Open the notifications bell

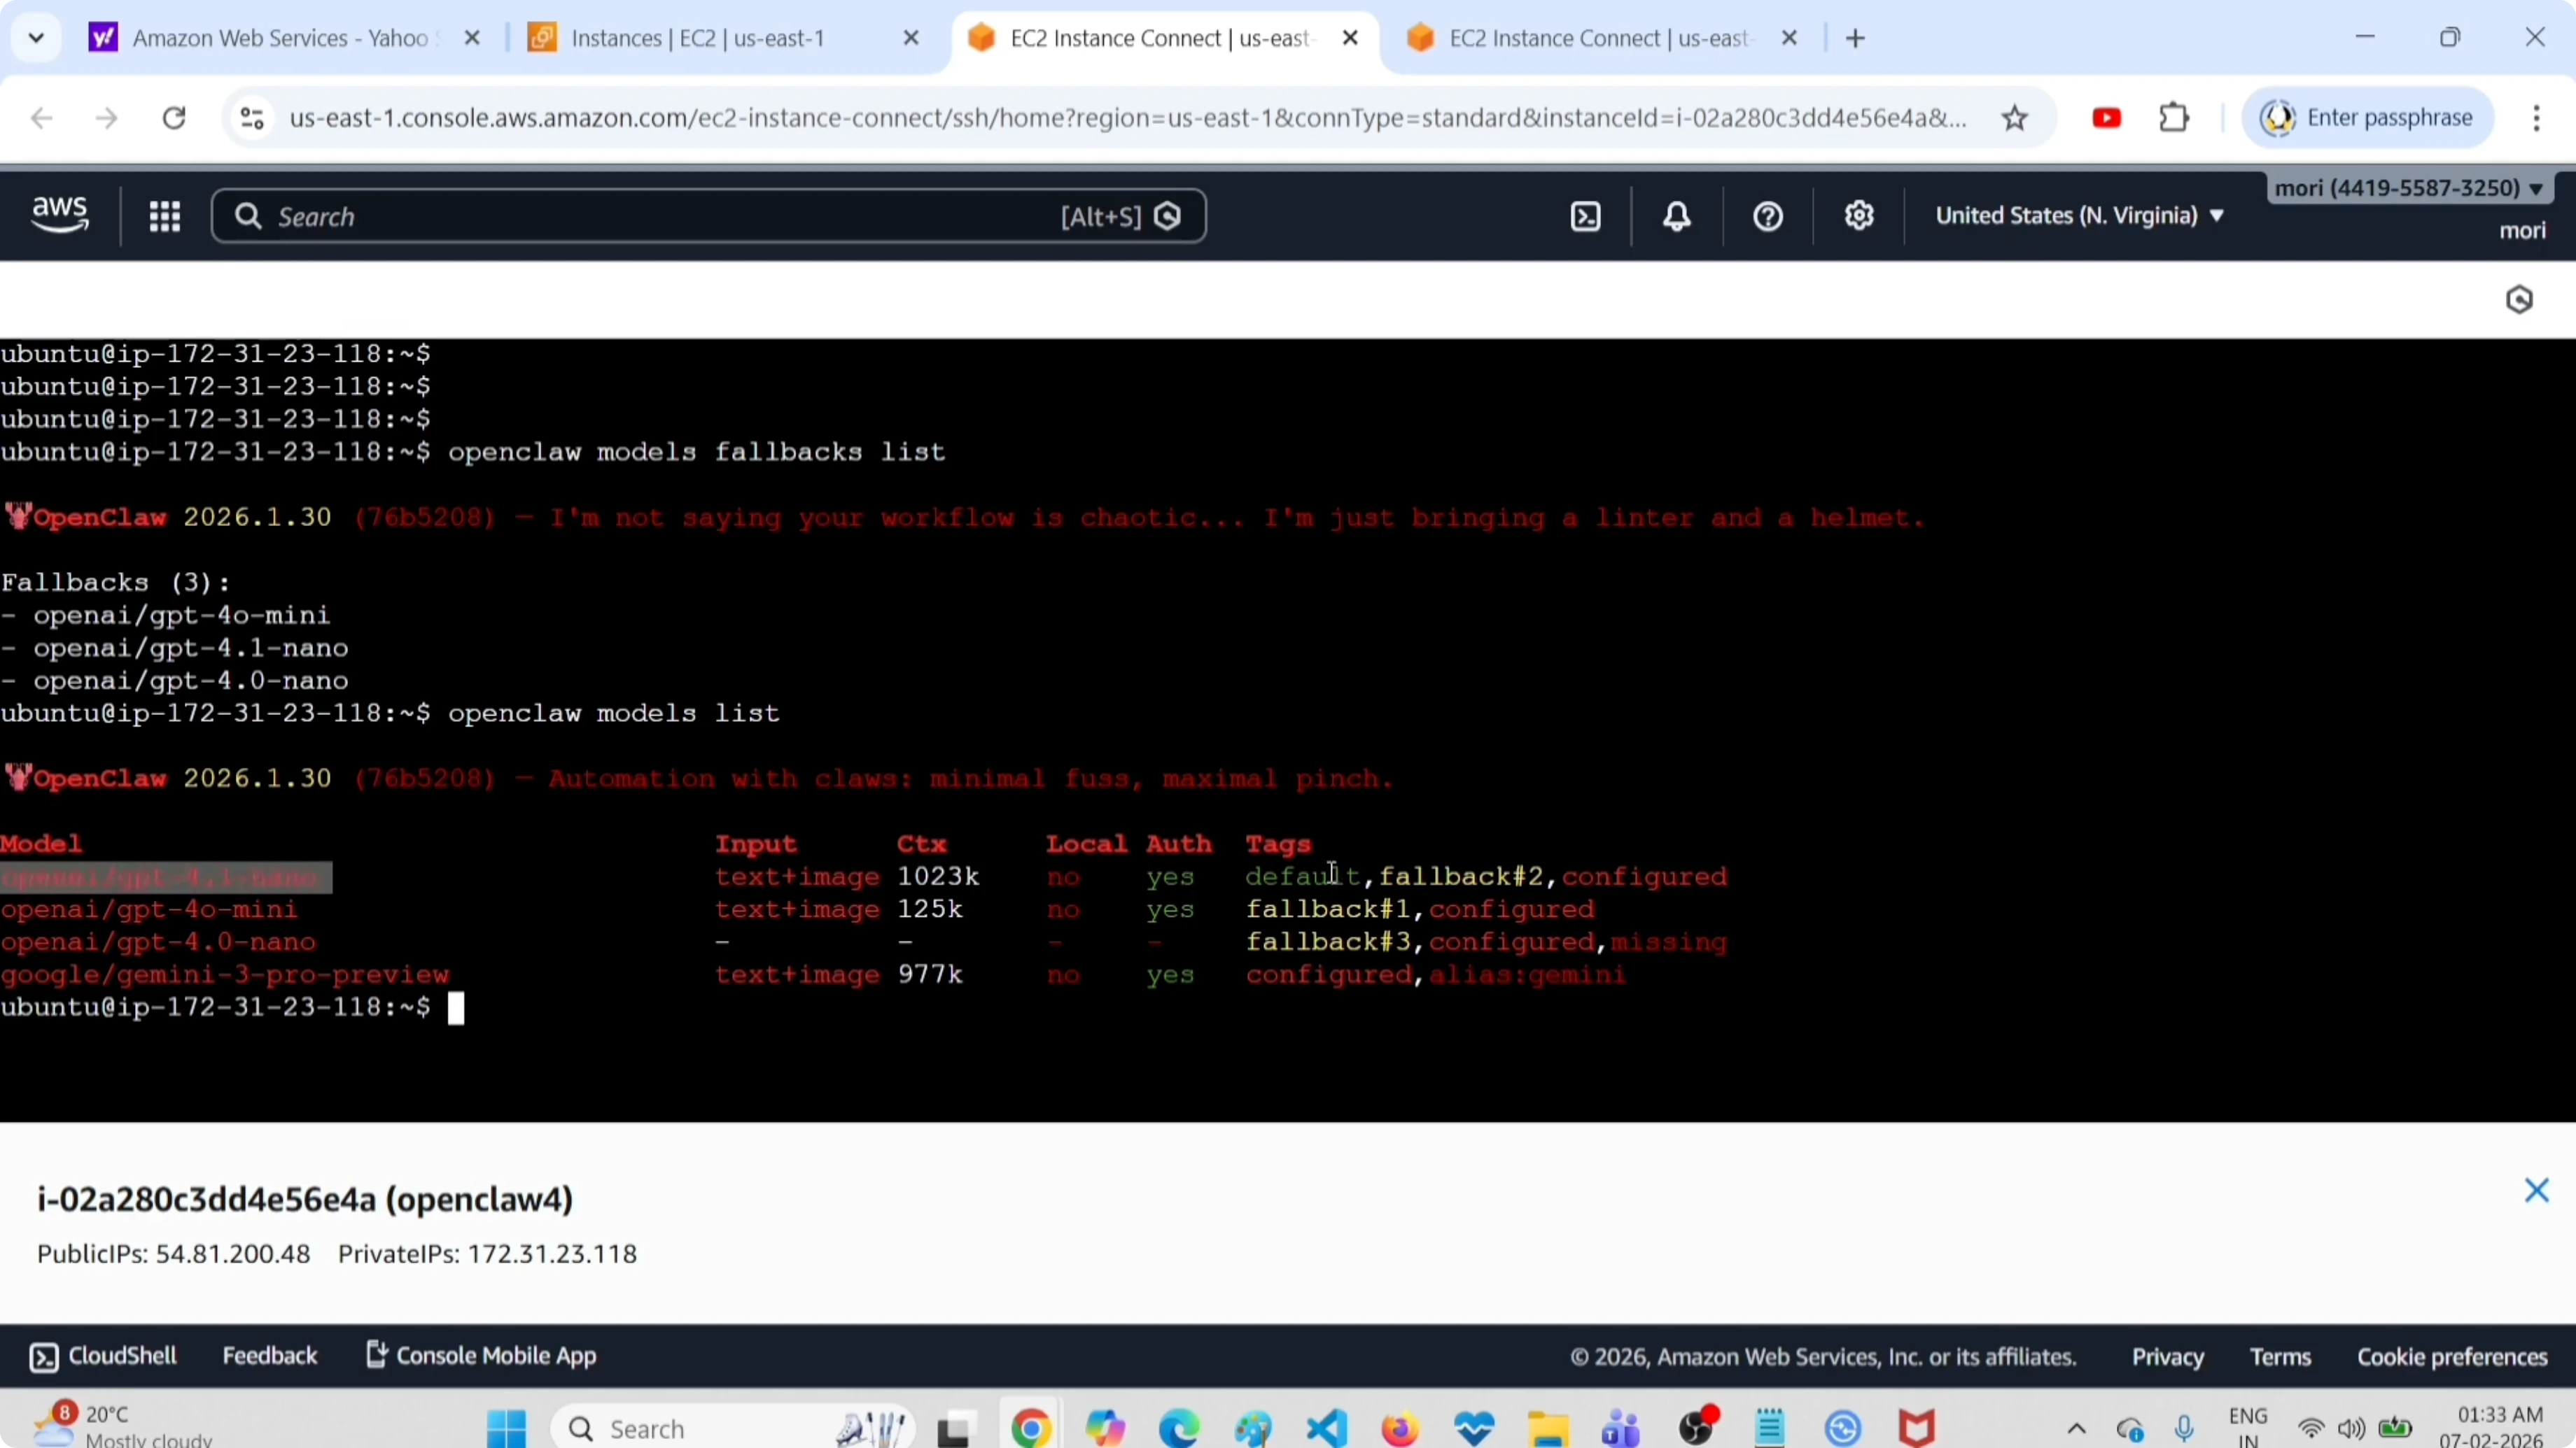click(x=1677, y=216)
